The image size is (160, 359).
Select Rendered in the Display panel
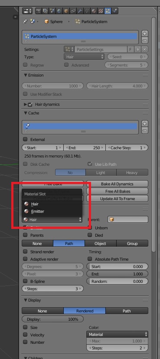tap(85, 311)
